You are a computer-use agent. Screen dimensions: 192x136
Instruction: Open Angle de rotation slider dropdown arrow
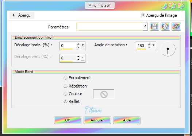[153, 45]
